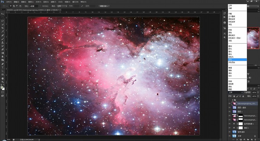Click the Navigator nebula preview thumbnail
Viewport: 260px width, 141px height.
pyautogui.click(x=253, y=38)
